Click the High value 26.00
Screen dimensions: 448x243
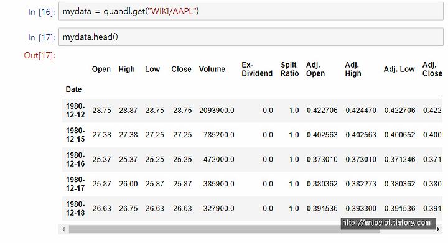point(128,184)
